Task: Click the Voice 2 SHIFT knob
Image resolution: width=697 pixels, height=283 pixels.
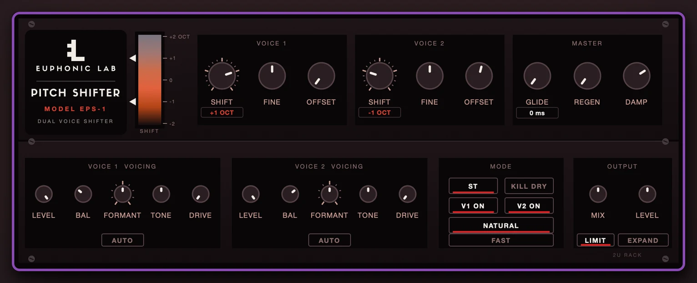Action: (379, 76)
